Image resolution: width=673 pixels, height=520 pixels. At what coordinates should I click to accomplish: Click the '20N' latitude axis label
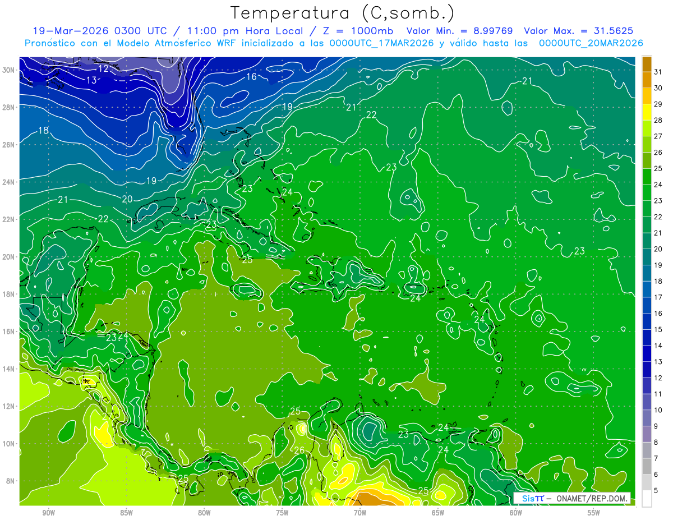click(x=8, y=256)
